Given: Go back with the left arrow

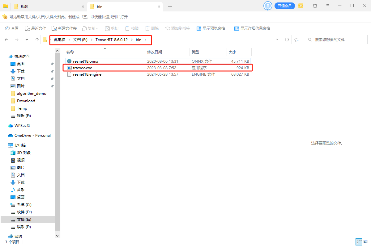Looking at the screenshot, I should (6, 40).
